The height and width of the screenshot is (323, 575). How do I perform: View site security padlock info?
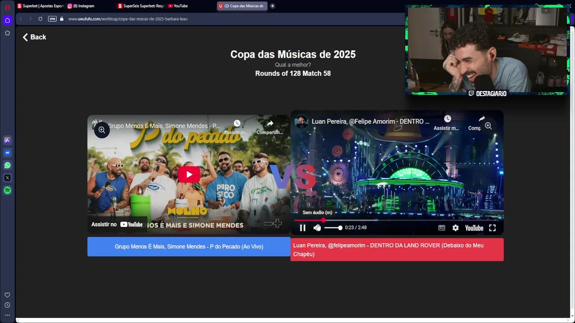pos(62,19)
